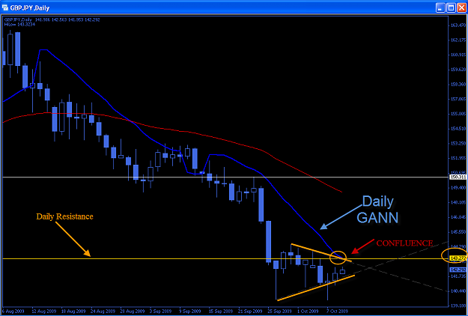Image resolution: width=468 pixels, height=316 pixels.
Task: Select the Daily Resistance text label
Action: coord(64,216)
